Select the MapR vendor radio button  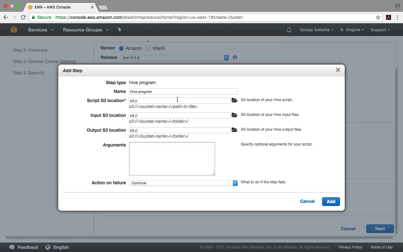(x=148, y=48)
